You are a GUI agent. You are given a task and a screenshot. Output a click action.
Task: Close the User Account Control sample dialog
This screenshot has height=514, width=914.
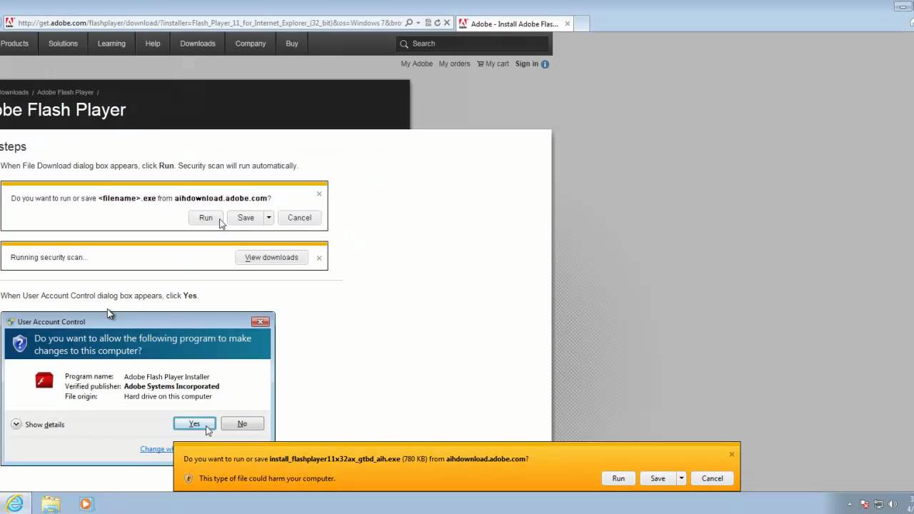(x=261, y=321)
